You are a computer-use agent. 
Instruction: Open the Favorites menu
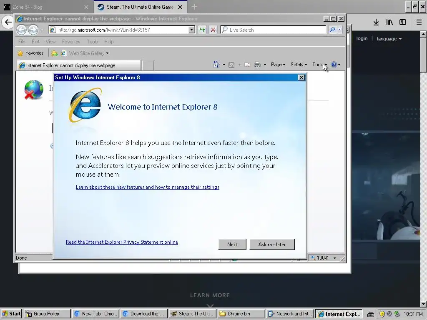tap(71, 42)
